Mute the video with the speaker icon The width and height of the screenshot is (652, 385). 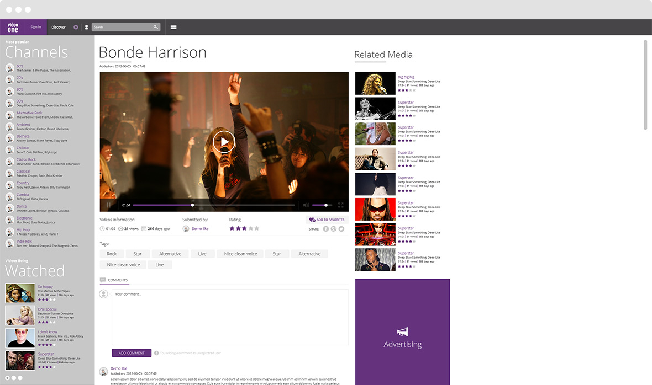coord(306,205)
